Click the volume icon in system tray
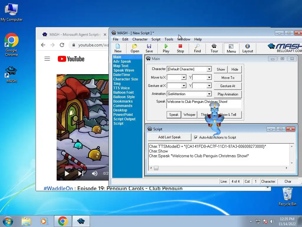302x227 pixels. (272, 221)
